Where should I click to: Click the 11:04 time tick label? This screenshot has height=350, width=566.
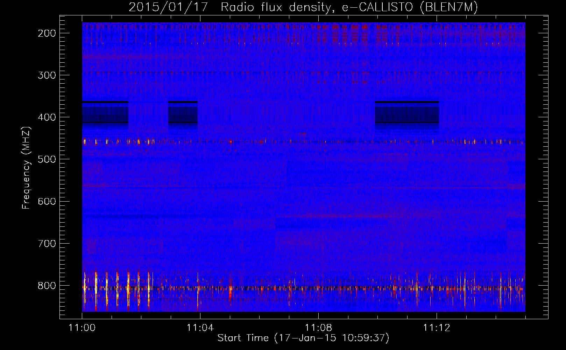200,328
